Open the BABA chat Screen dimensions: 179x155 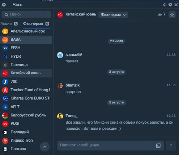coord(26,40)
